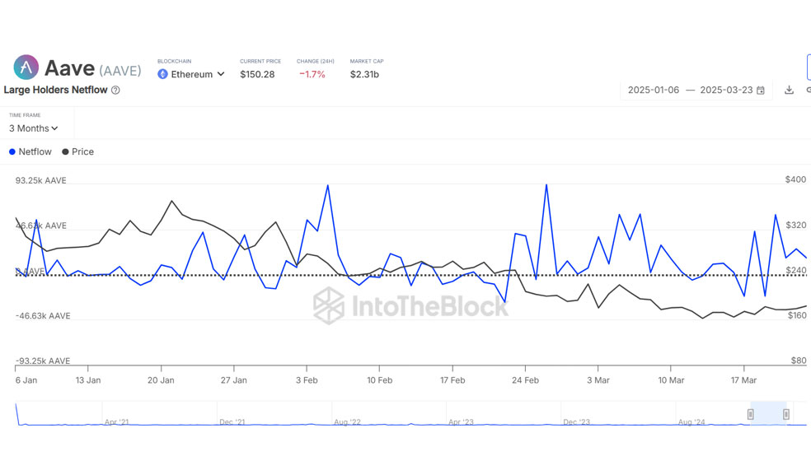Click the 3 Mar date label
This screenshot has height=456, width=811.
pos(598,380)
